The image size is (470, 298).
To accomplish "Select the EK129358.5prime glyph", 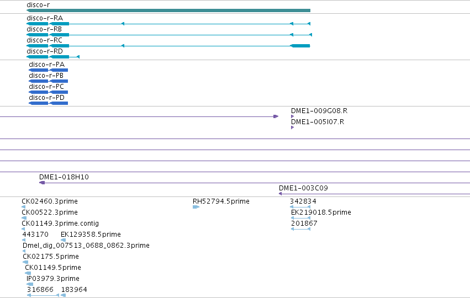I will (64, 240).
